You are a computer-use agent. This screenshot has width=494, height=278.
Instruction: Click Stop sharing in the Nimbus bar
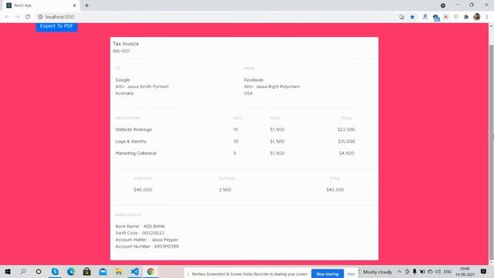(x=327, y=274)
